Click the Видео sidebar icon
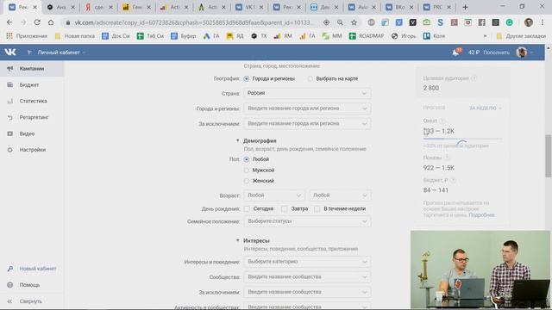The height and width of the screenshot is (310, 552). pos(9,133)
